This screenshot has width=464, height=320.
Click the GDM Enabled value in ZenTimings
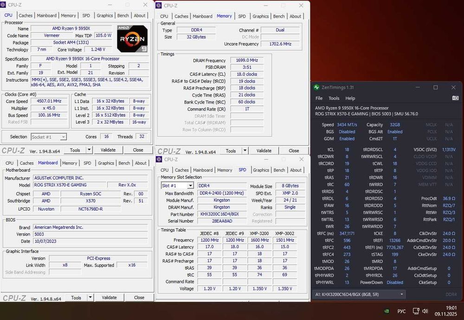347,139
